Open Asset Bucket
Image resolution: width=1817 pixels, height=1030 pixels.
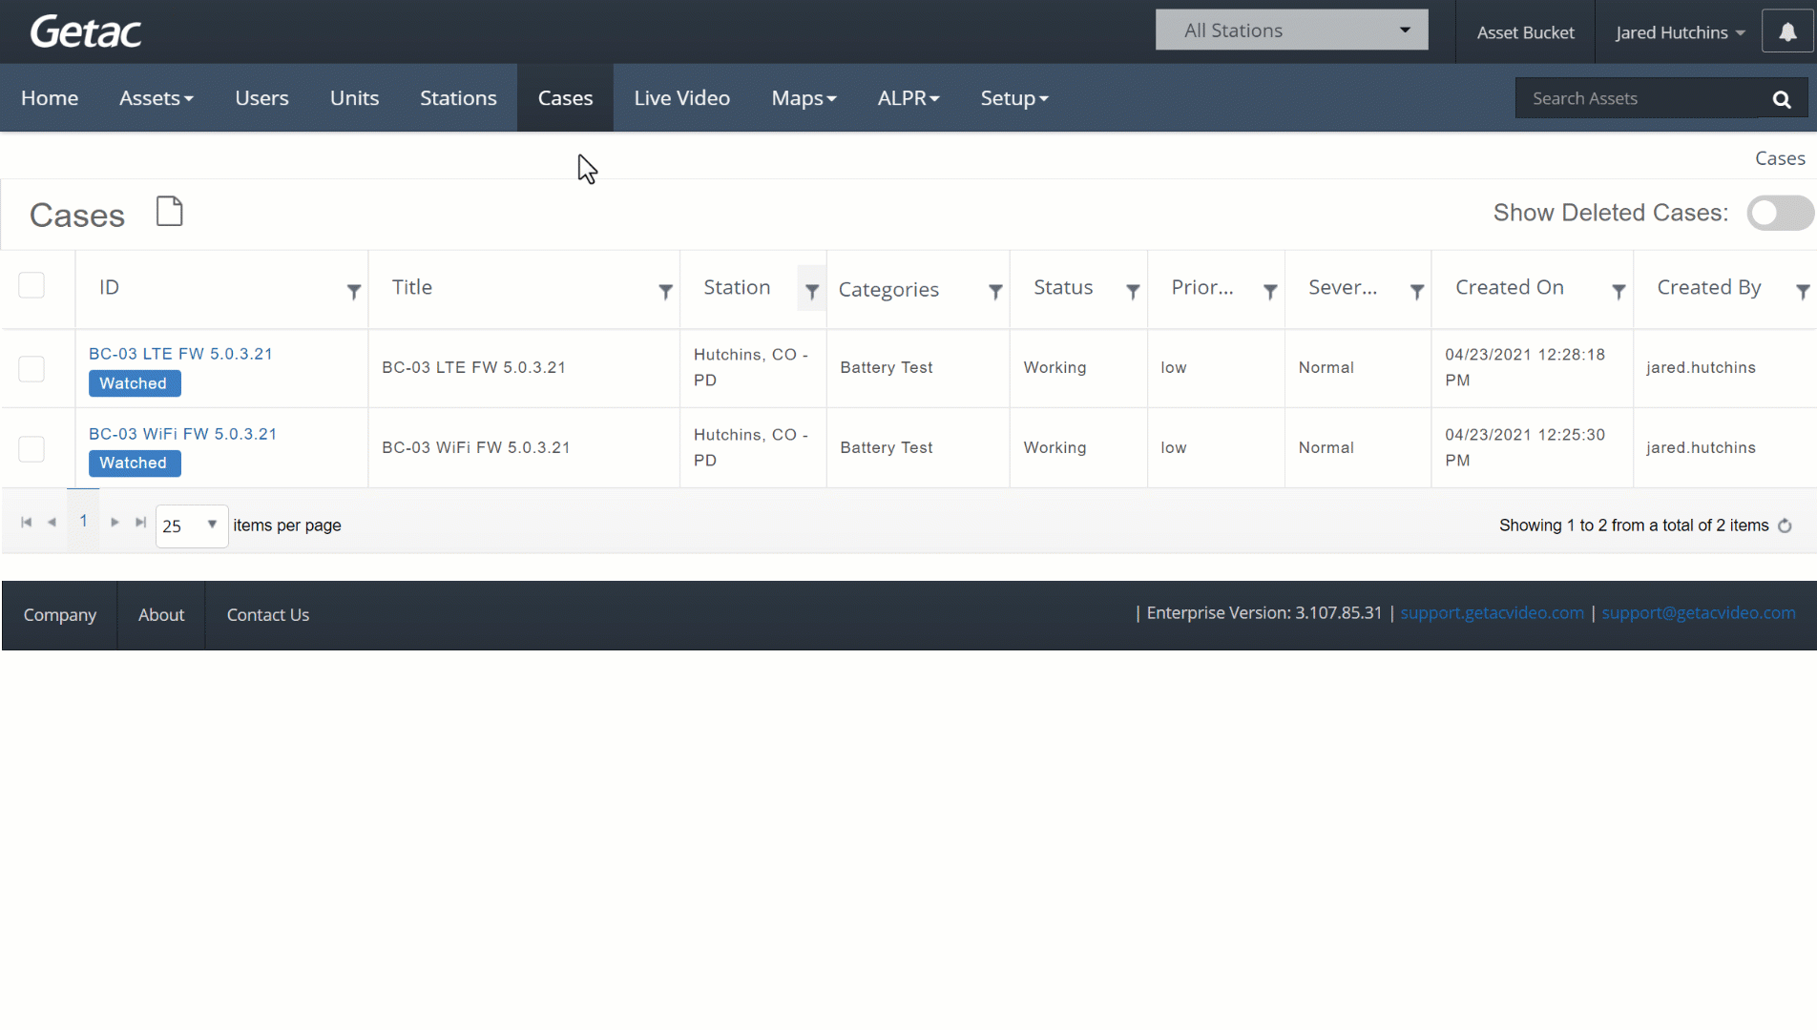tap(1525, 32)
